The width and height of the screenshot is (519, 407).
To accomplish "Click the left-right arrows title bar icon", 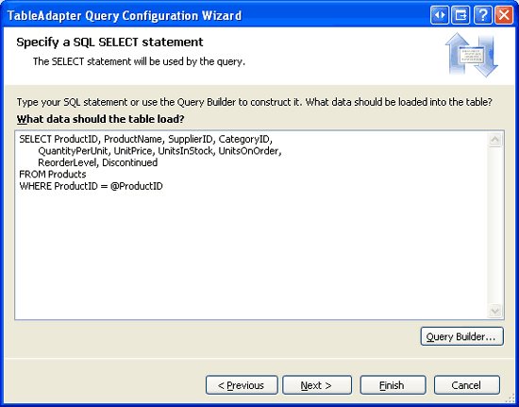I will click(440, 15).
